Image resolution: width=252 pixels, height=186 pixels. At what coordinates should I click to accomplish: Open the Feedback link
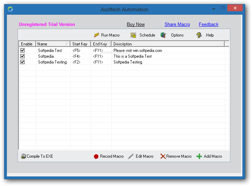(x=208, y=24)
